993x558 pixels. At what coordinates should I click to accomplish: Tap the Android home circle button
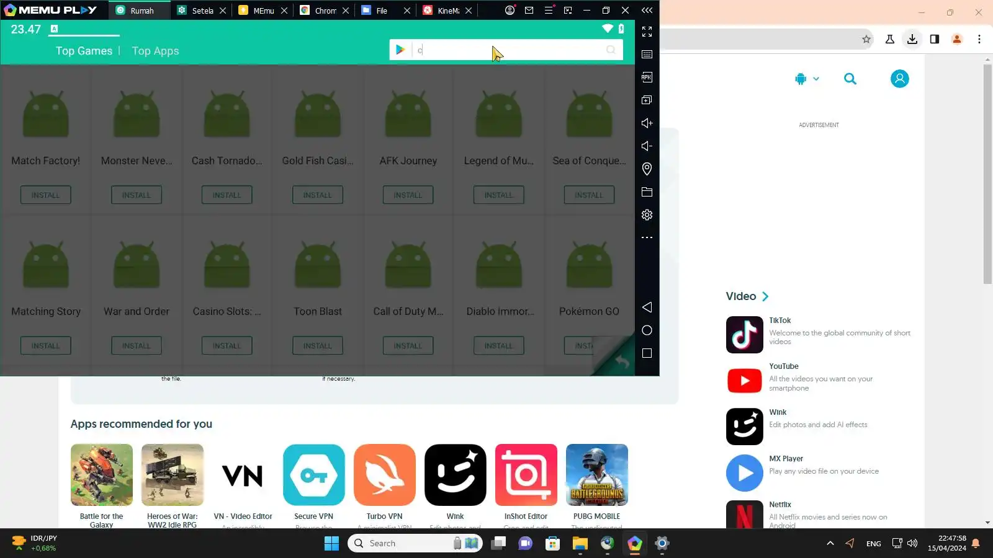point(647,330)
